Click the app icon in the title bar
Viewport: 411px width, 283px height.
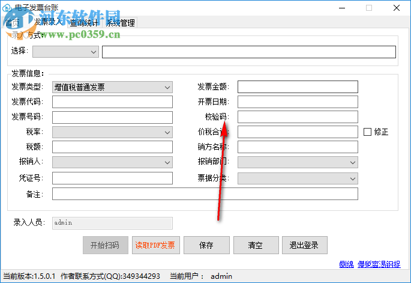tap(7, 8)
